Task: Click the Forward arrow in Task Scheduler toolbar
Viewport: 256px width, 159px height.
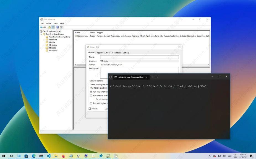Action: (45, 27)
